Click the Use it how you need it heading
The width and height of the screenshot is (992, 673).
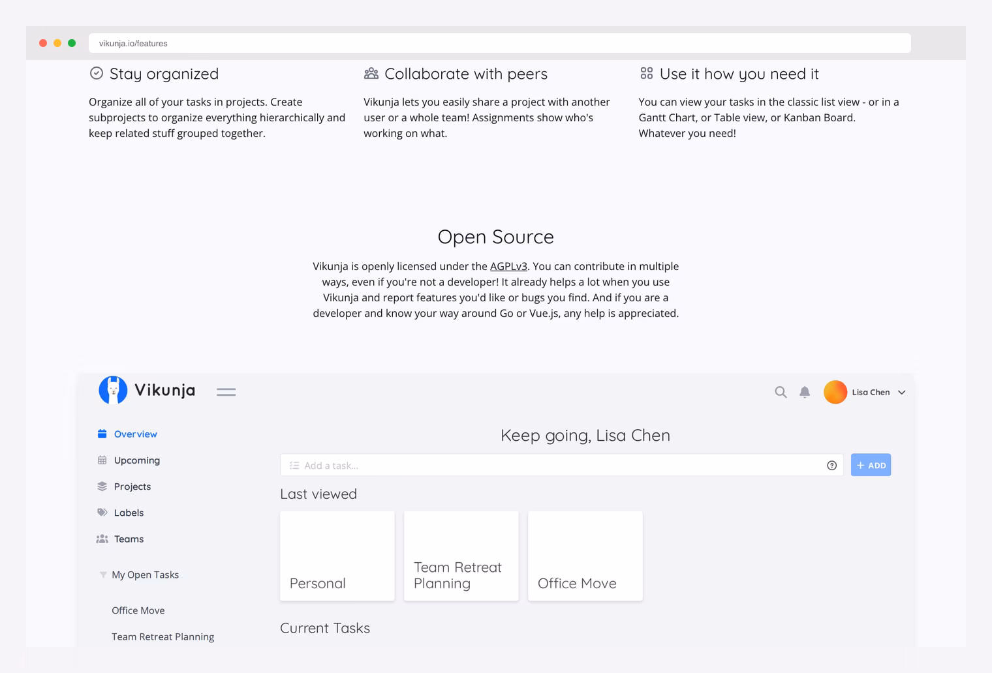pyautogui.click(x=739, y=74)
